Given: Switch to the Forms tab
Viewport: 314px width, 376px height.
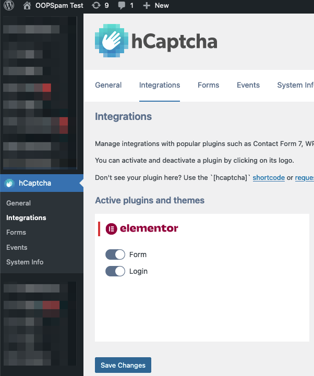Looking at the screenshot, I should 208,85.
